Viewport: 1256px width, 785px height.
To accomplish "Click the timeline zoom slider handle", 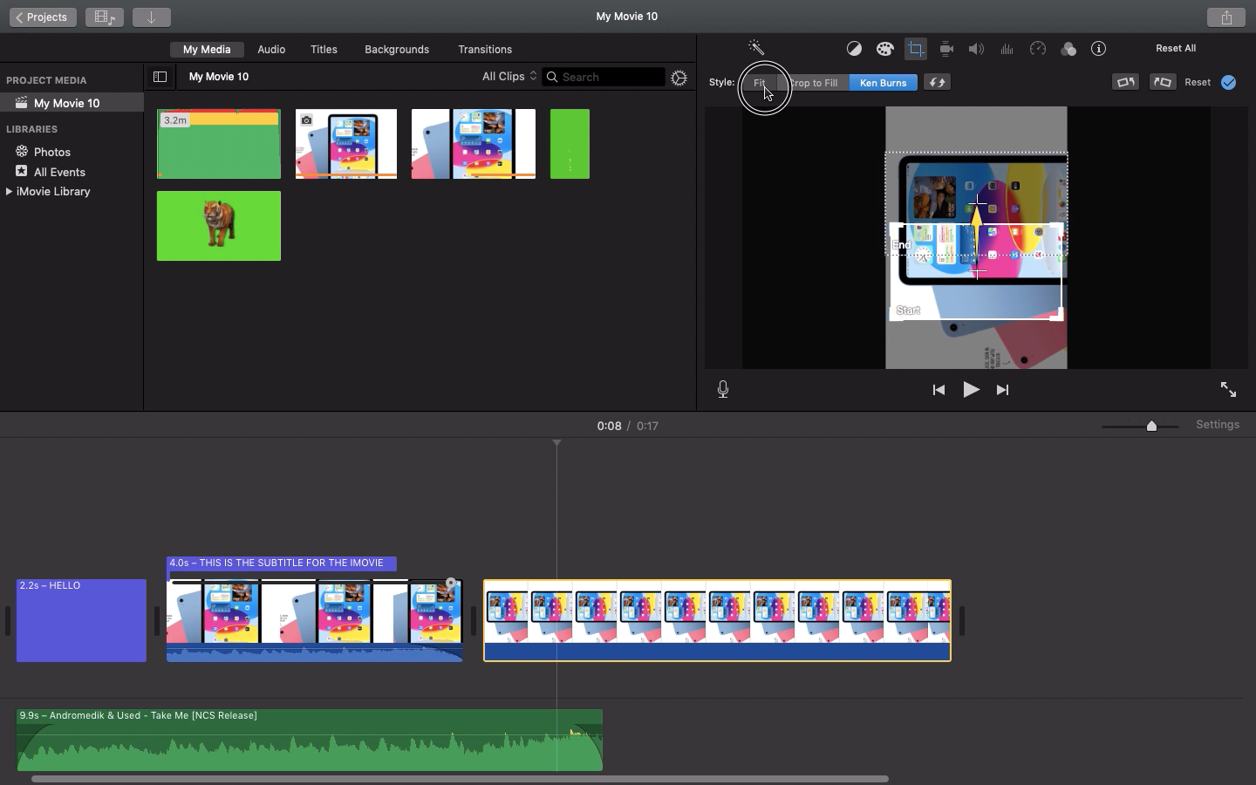I will (1151, 426).
